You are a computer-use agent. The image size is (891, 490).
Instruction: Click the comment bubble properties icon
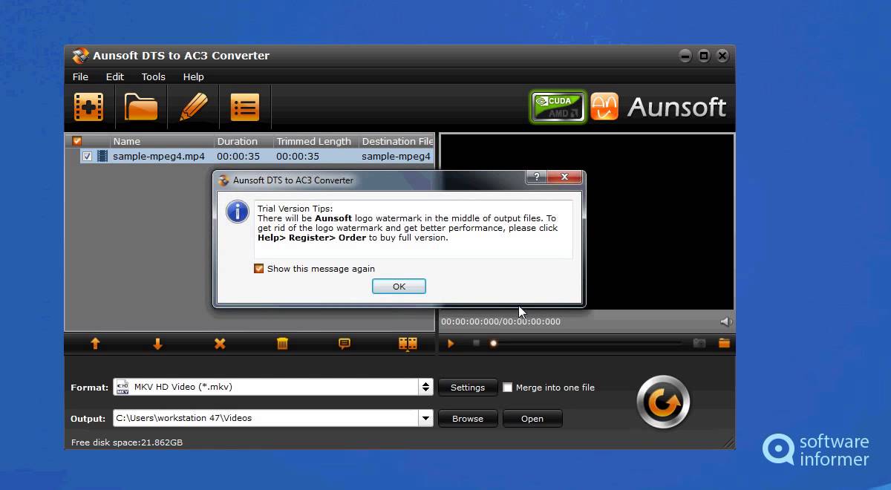345,344
